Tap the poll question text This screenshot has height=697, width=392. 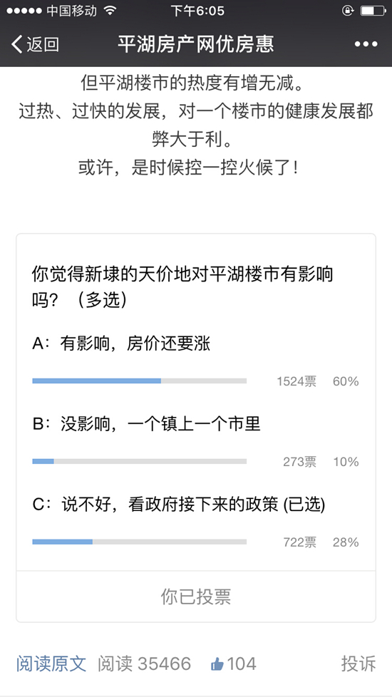[x=182, y=288]
